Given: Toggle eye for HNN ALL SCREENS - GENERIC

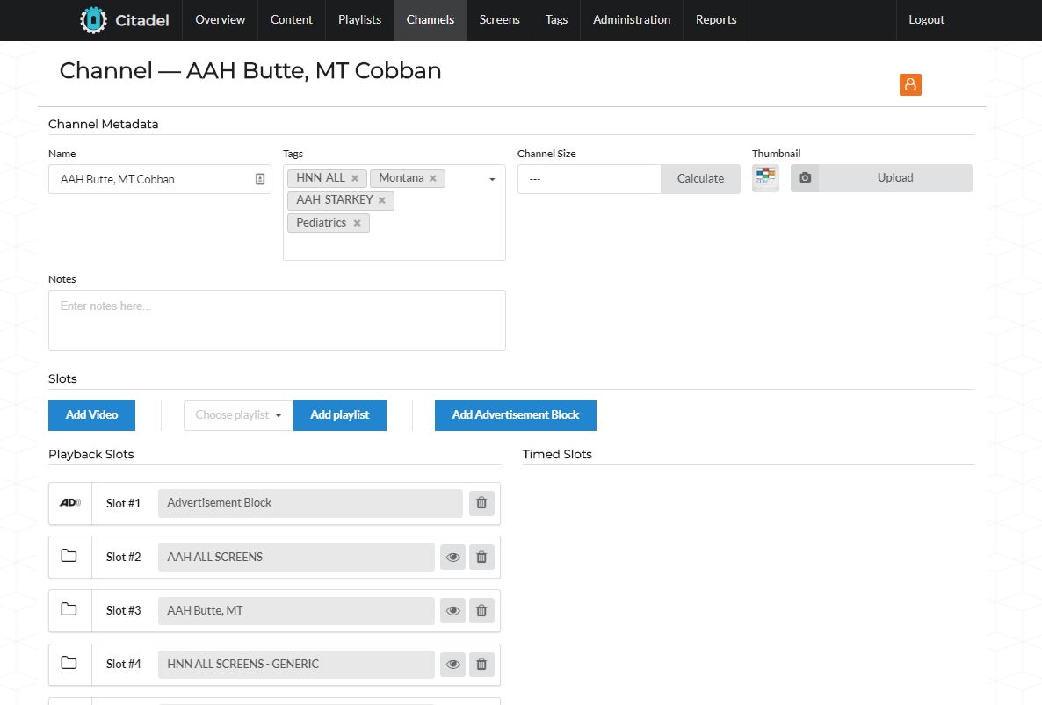Looking at the screenshot, I should coord(452,665).
